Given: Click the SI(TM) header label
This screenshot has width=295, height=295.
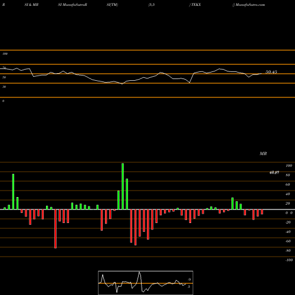Looking at the screenshot, I should click(x=112, y=5).
